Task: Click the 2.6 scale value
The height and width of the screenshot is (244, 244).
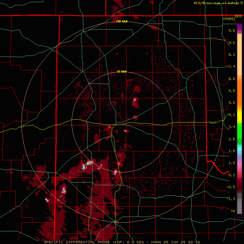Action: (232, 139)
